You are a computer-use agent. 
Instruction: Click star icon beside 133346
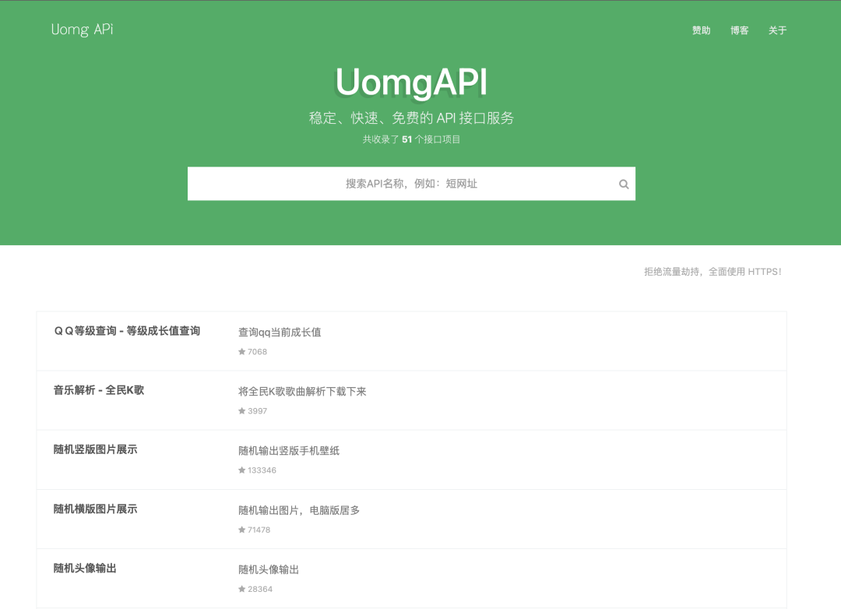click(x=242, y=470)
